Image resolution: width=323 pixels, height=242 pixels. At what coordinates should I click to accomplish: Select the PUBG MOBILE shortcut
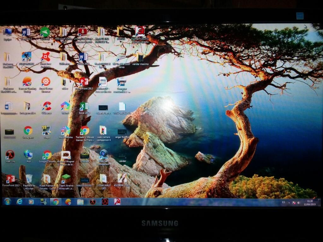[26, 59]
